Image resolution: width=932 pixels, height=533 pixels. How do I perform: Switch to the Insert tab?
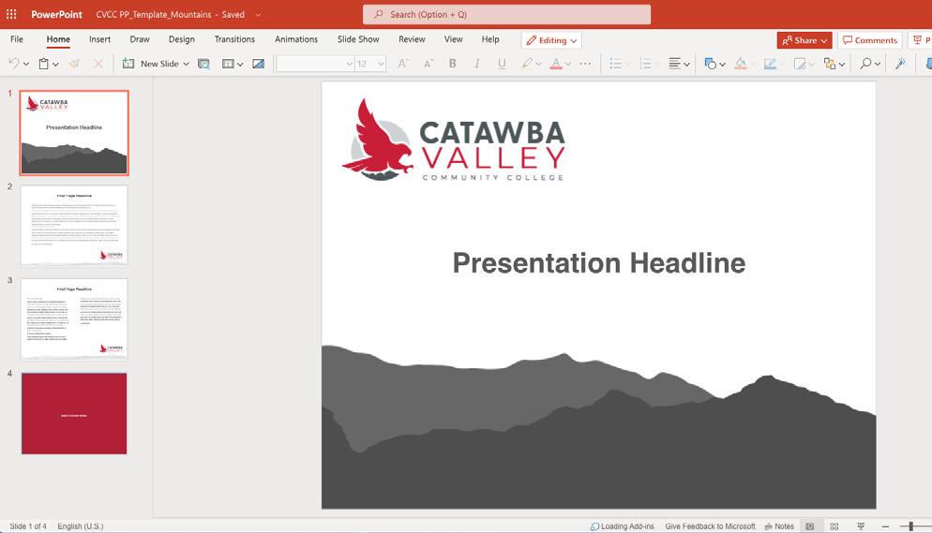tap(99, 39)
